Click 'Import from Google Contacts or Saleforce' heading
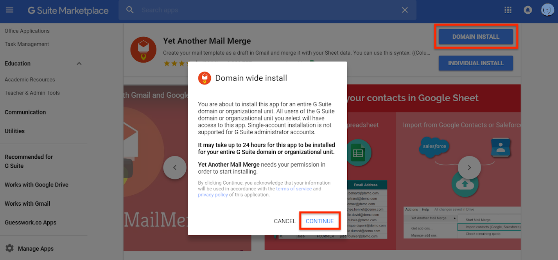Viewport: 558px width, 260px height. click(x=461, y=125)
